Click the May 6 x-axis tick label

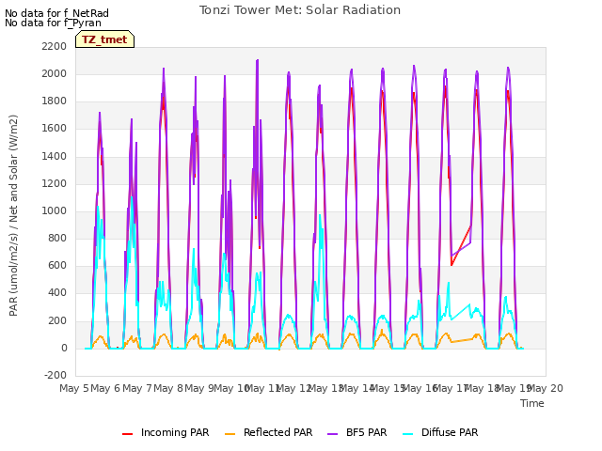(x=105, y=388)
